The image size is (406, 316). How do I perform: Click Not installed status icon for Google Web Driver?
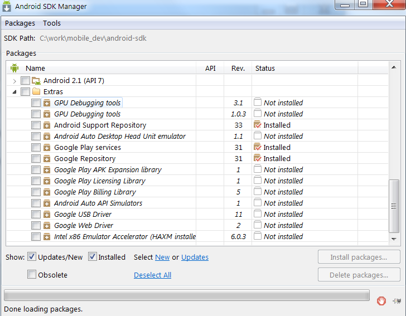coord(258,225)
